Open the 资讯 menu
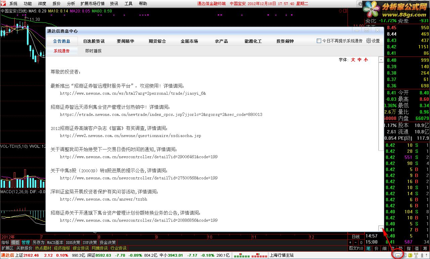 114,4
